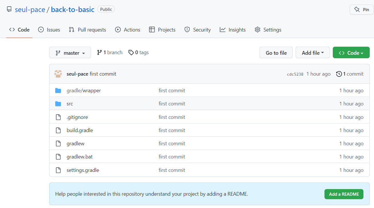Open the Issues tab

(49, 30)
